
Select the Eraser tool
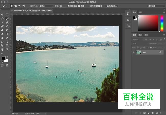[2, 34]
